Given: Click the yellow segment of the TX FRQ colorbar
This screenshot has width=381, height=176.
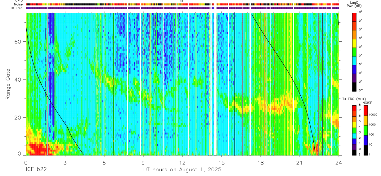Looking at the screenshot, I should coord(355,125).
